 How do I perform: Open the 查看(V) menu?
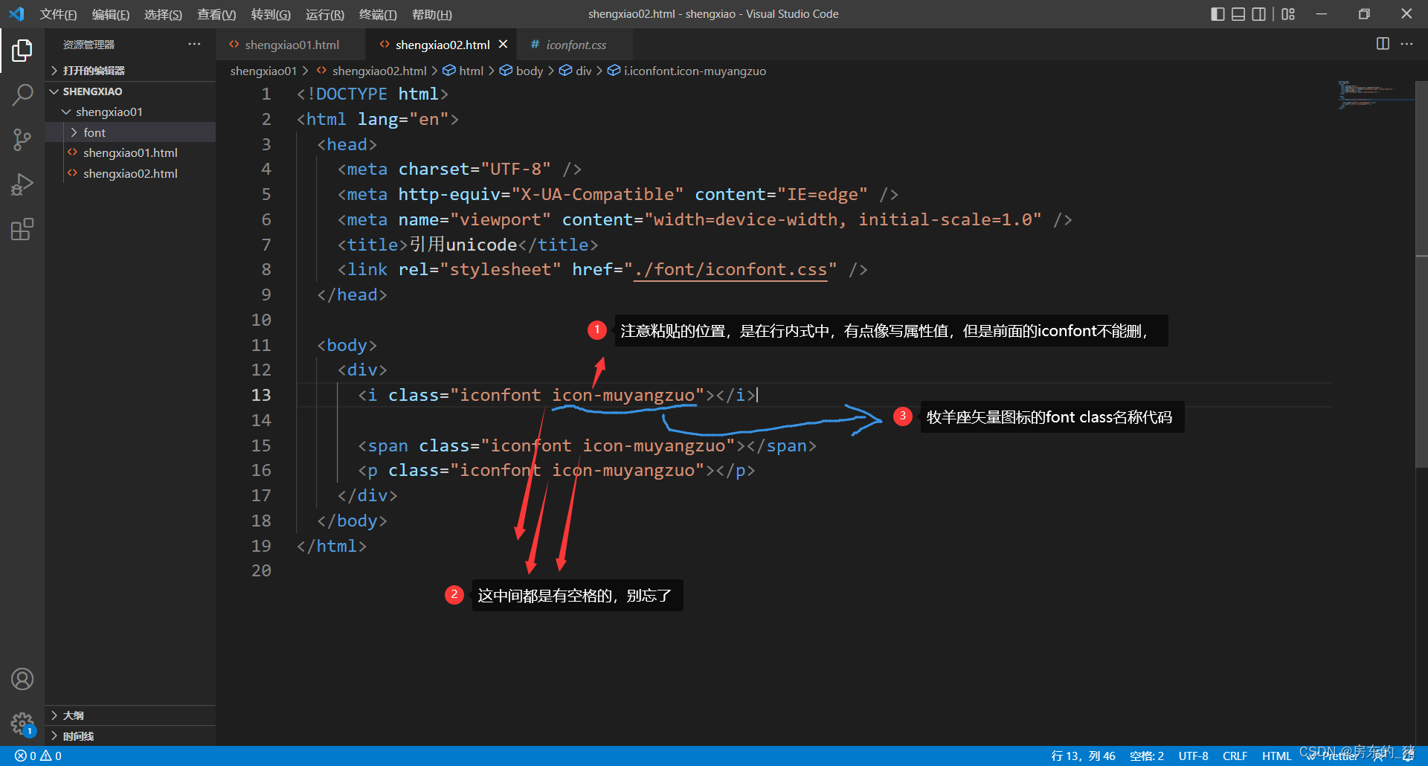(x=216, y=14)
